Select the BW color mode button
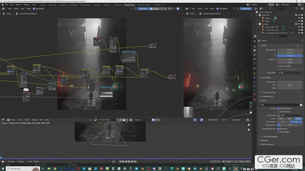This screenshot has width=305, height=171. tap(281, 118)
